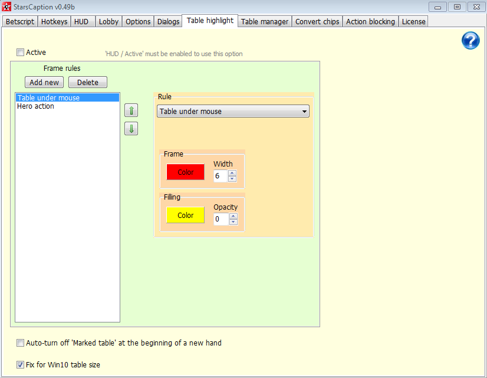
Task: Uncheck Fix for Win10 table size
Action: coord(21,365)
